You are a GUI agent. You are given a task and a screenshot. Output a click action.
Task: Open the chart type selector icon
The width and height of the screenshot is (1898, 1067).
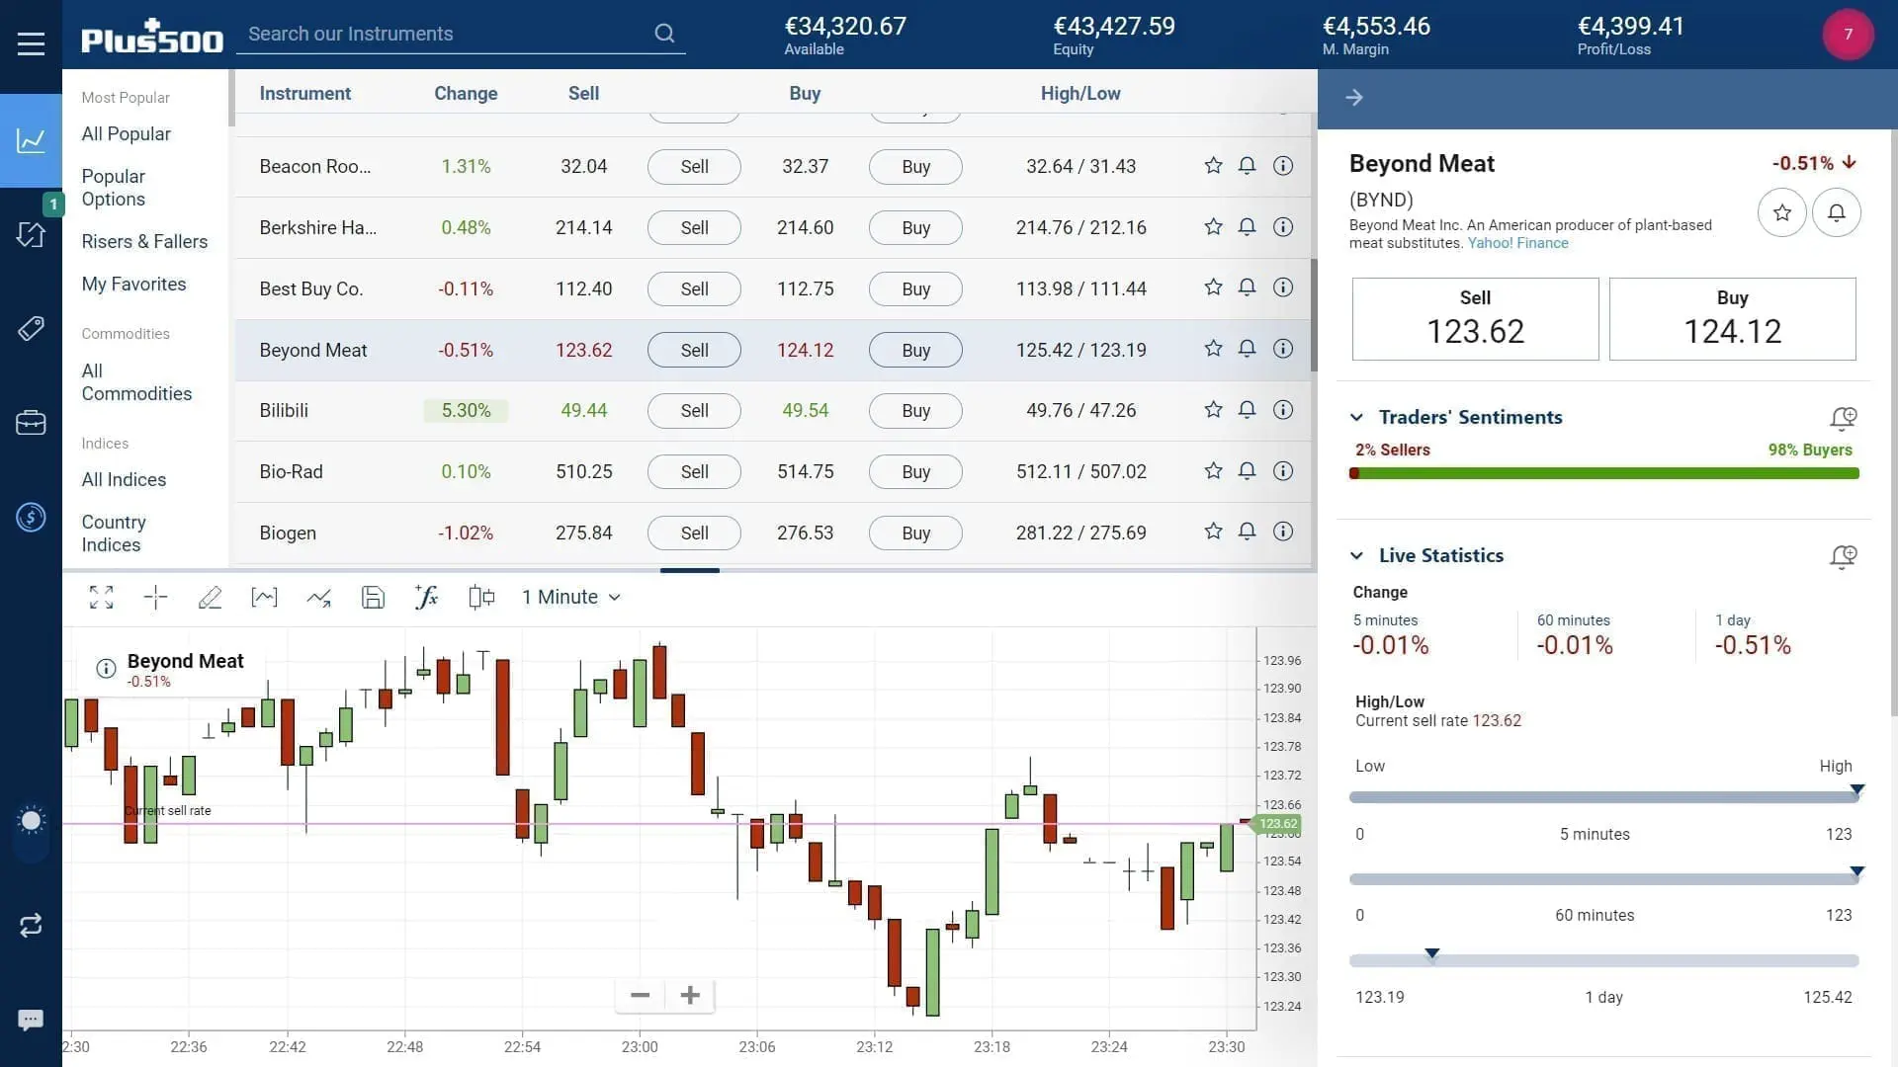(x=264, y=597)
